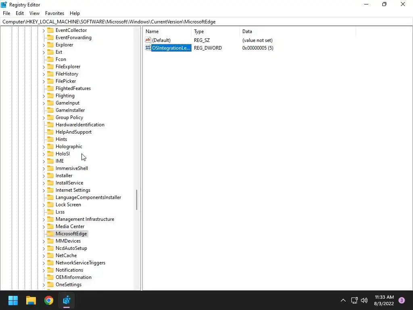Open the Favorites menu
Image resolution: width=413 pixels, height=310 pixels.
(54, 13)
